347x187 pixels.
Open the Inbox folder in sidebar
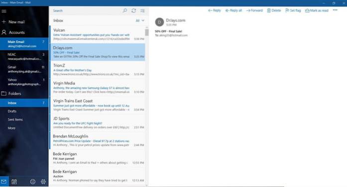coord(24,103)
